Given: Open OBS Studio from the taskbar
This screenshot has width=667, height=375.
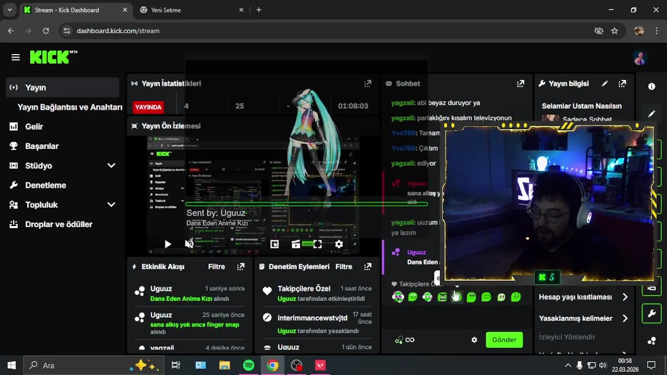Looking at the screenshot, I should [x=297, y=366].
